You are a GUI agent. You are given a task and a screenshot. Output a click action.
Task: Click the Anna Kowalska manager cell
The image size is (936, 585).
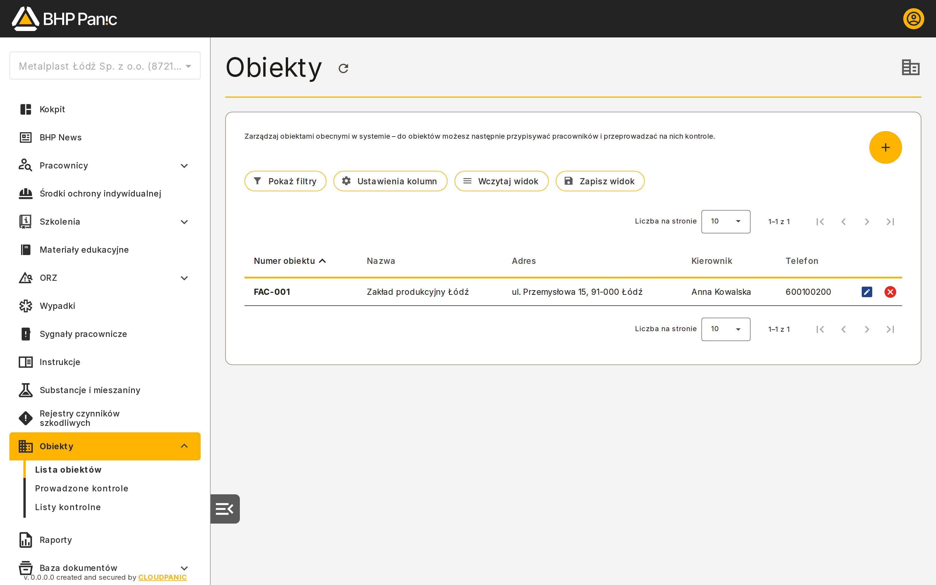coord(721,292)
